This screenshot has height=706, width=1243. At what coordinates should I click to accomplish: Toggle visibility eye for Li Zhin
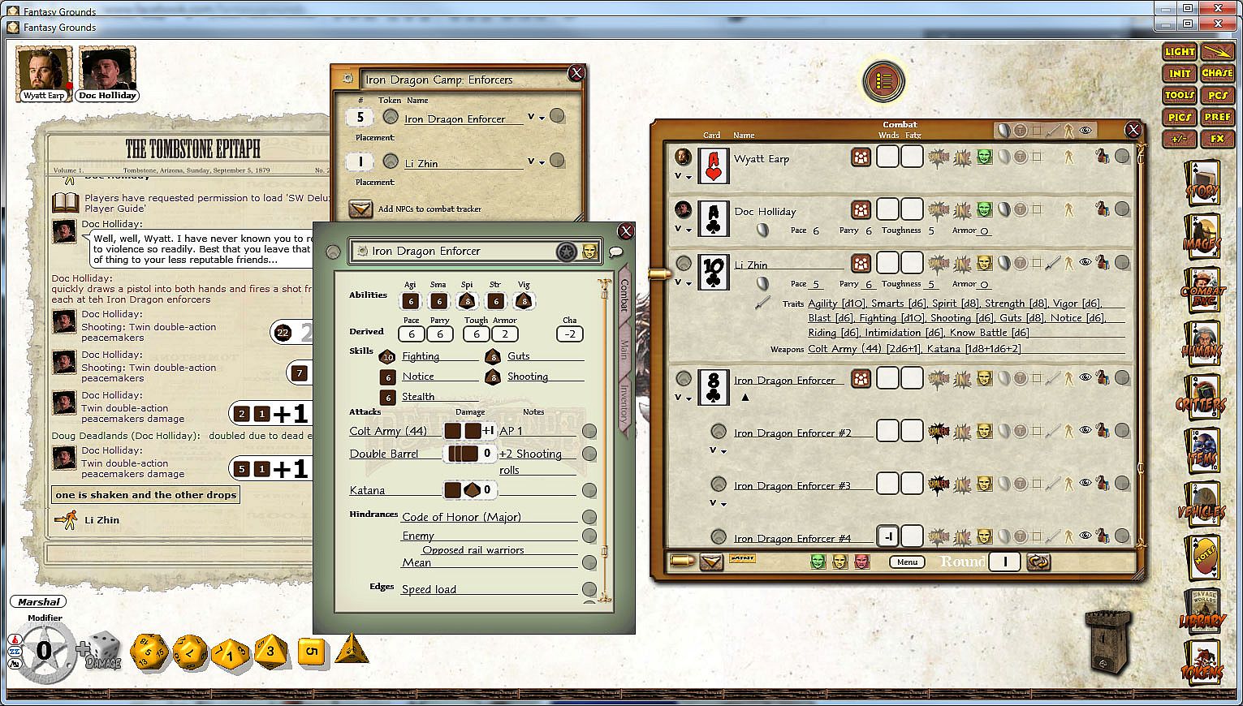pos(1085,262)
